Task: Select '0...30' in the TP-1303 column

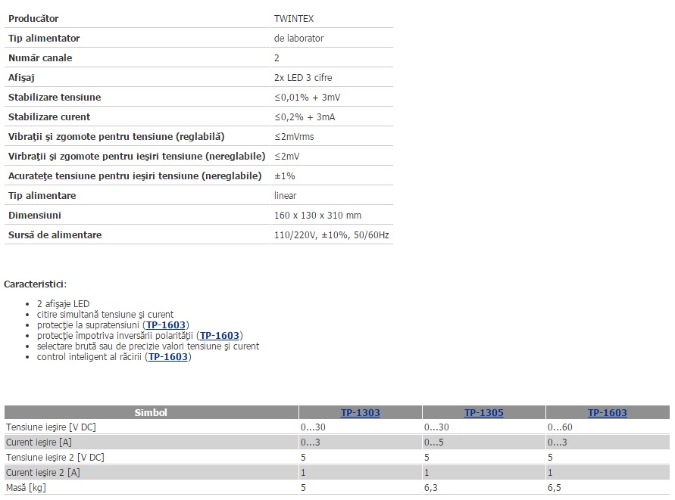Action: [313, 427]
